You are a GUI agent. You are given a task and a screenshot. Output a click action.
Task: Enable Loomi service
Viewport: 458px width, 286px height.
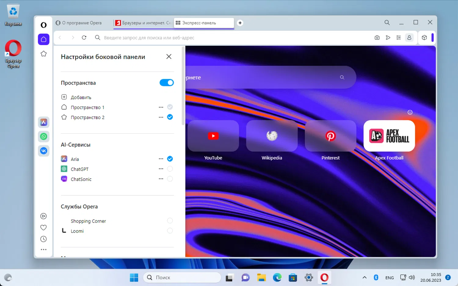170,231
